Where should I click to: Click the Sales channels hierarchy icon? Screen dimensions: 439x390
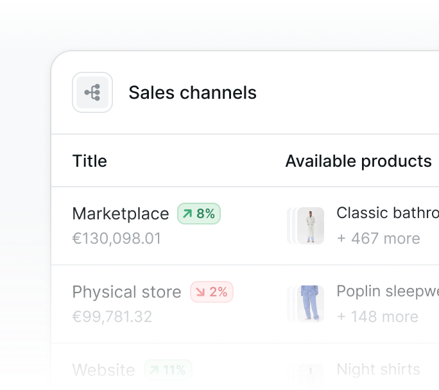click(92, 92)
